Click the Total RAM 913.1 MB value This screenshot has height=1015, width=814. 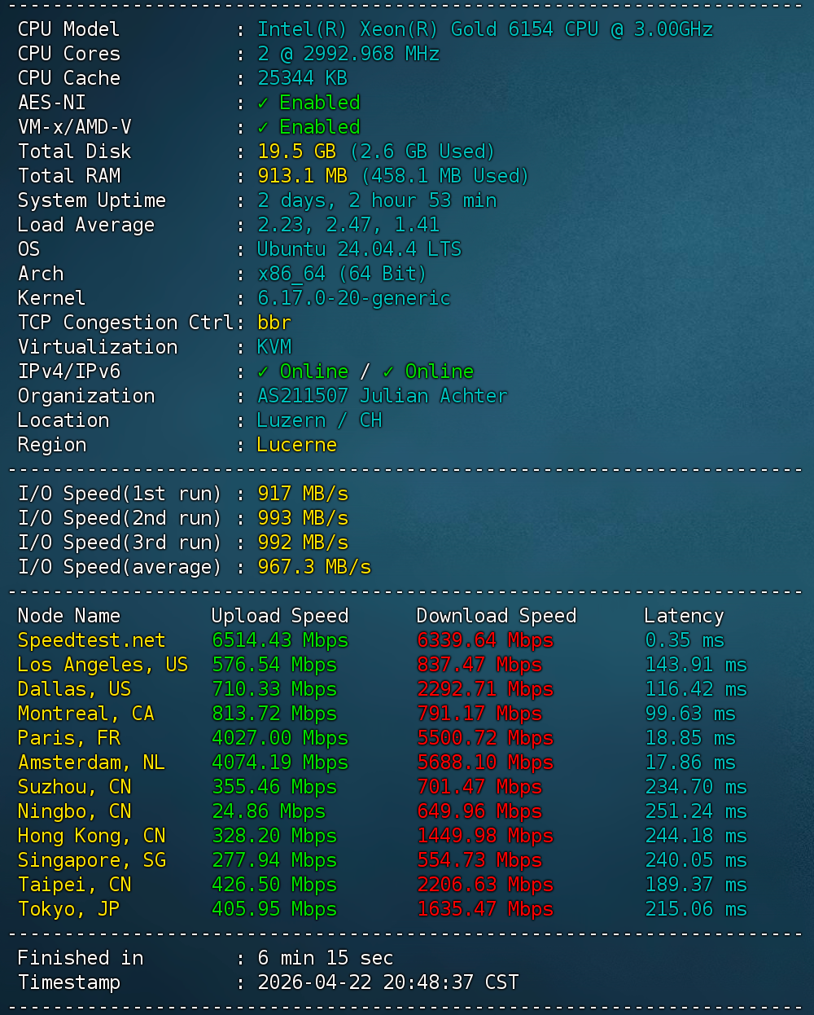(x=302, y=176)
